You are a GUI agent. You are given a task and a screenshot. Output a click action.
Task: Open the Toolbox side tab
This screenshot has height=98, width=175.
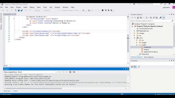pos(1,27)
